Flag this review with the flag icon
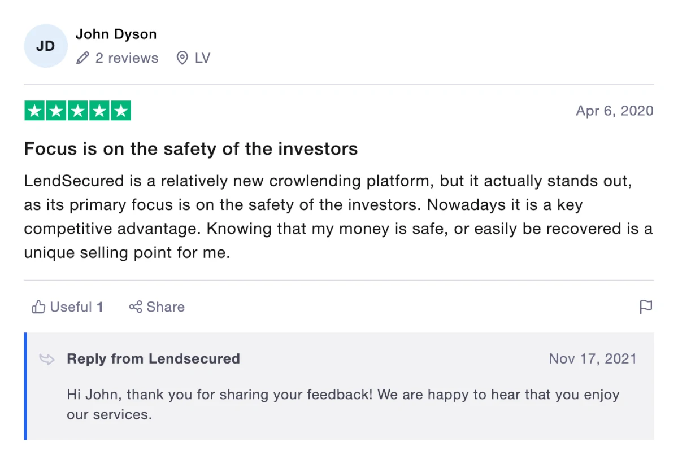Screen dimensions: 678x464 coord(646,307)
